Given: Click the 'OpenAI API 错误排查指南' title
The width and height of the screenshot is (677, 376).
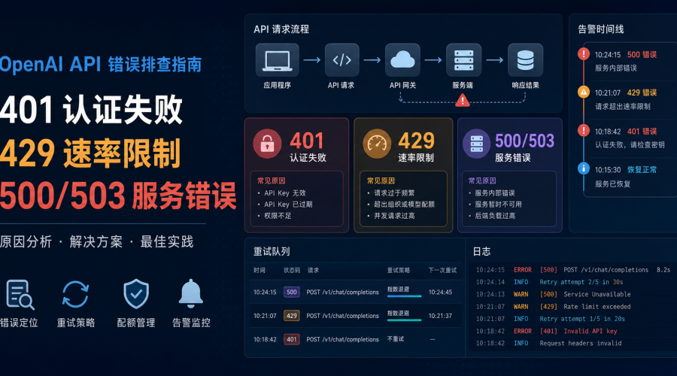Looking at the screenshot, I should [x=101, y=65].
